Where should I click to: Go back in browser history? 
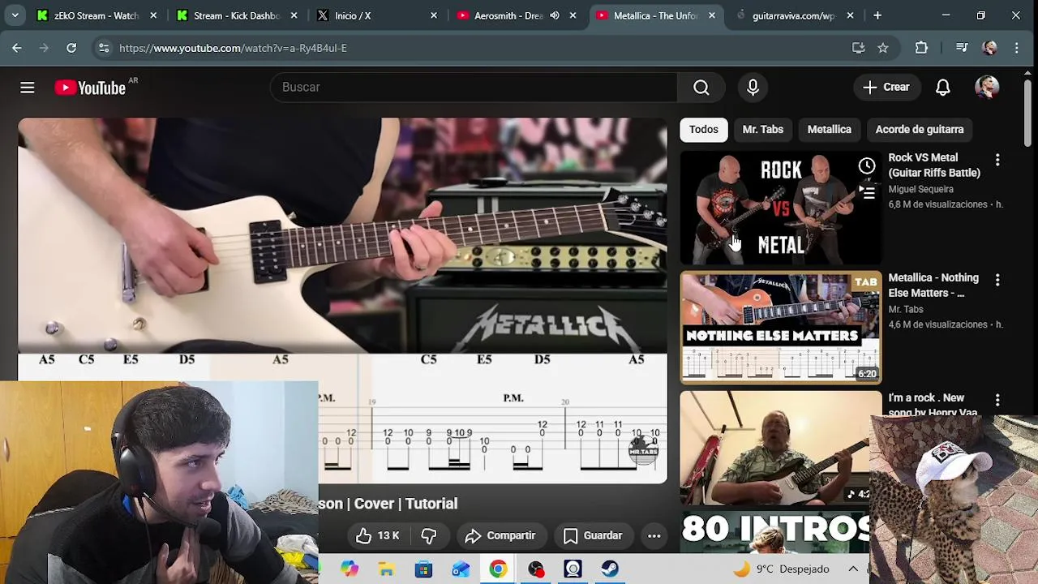(x=17, y=48)
